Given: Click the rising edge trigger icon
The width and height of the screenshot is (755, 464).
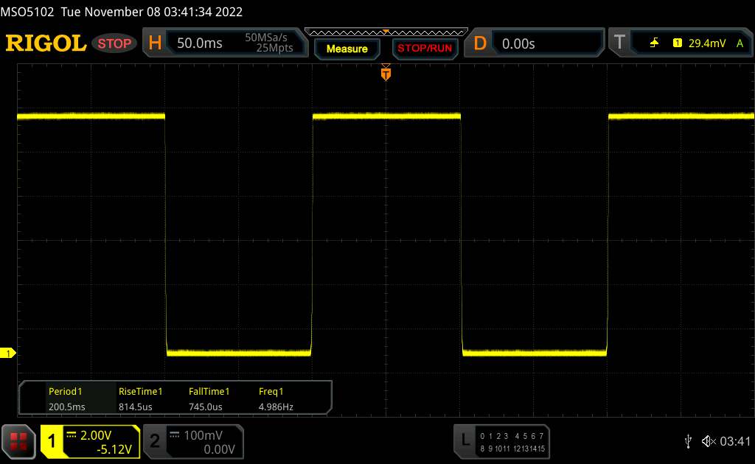Looking at the screenshot, I should point(654,43).
